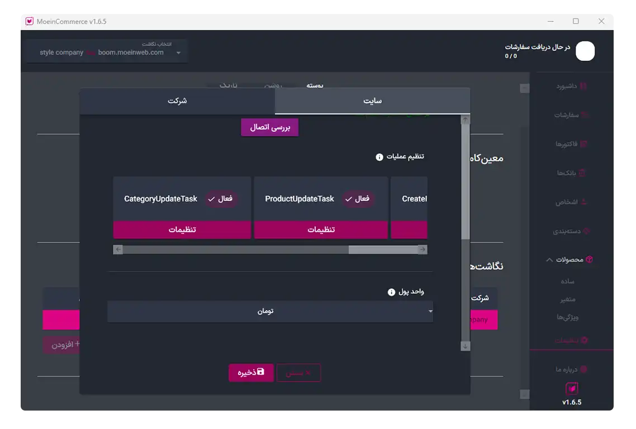This screenshot has height=429, width=636.
Task: Open the واحد پول currency dropdown showing تومان
Action: click(x=270, y=311)
